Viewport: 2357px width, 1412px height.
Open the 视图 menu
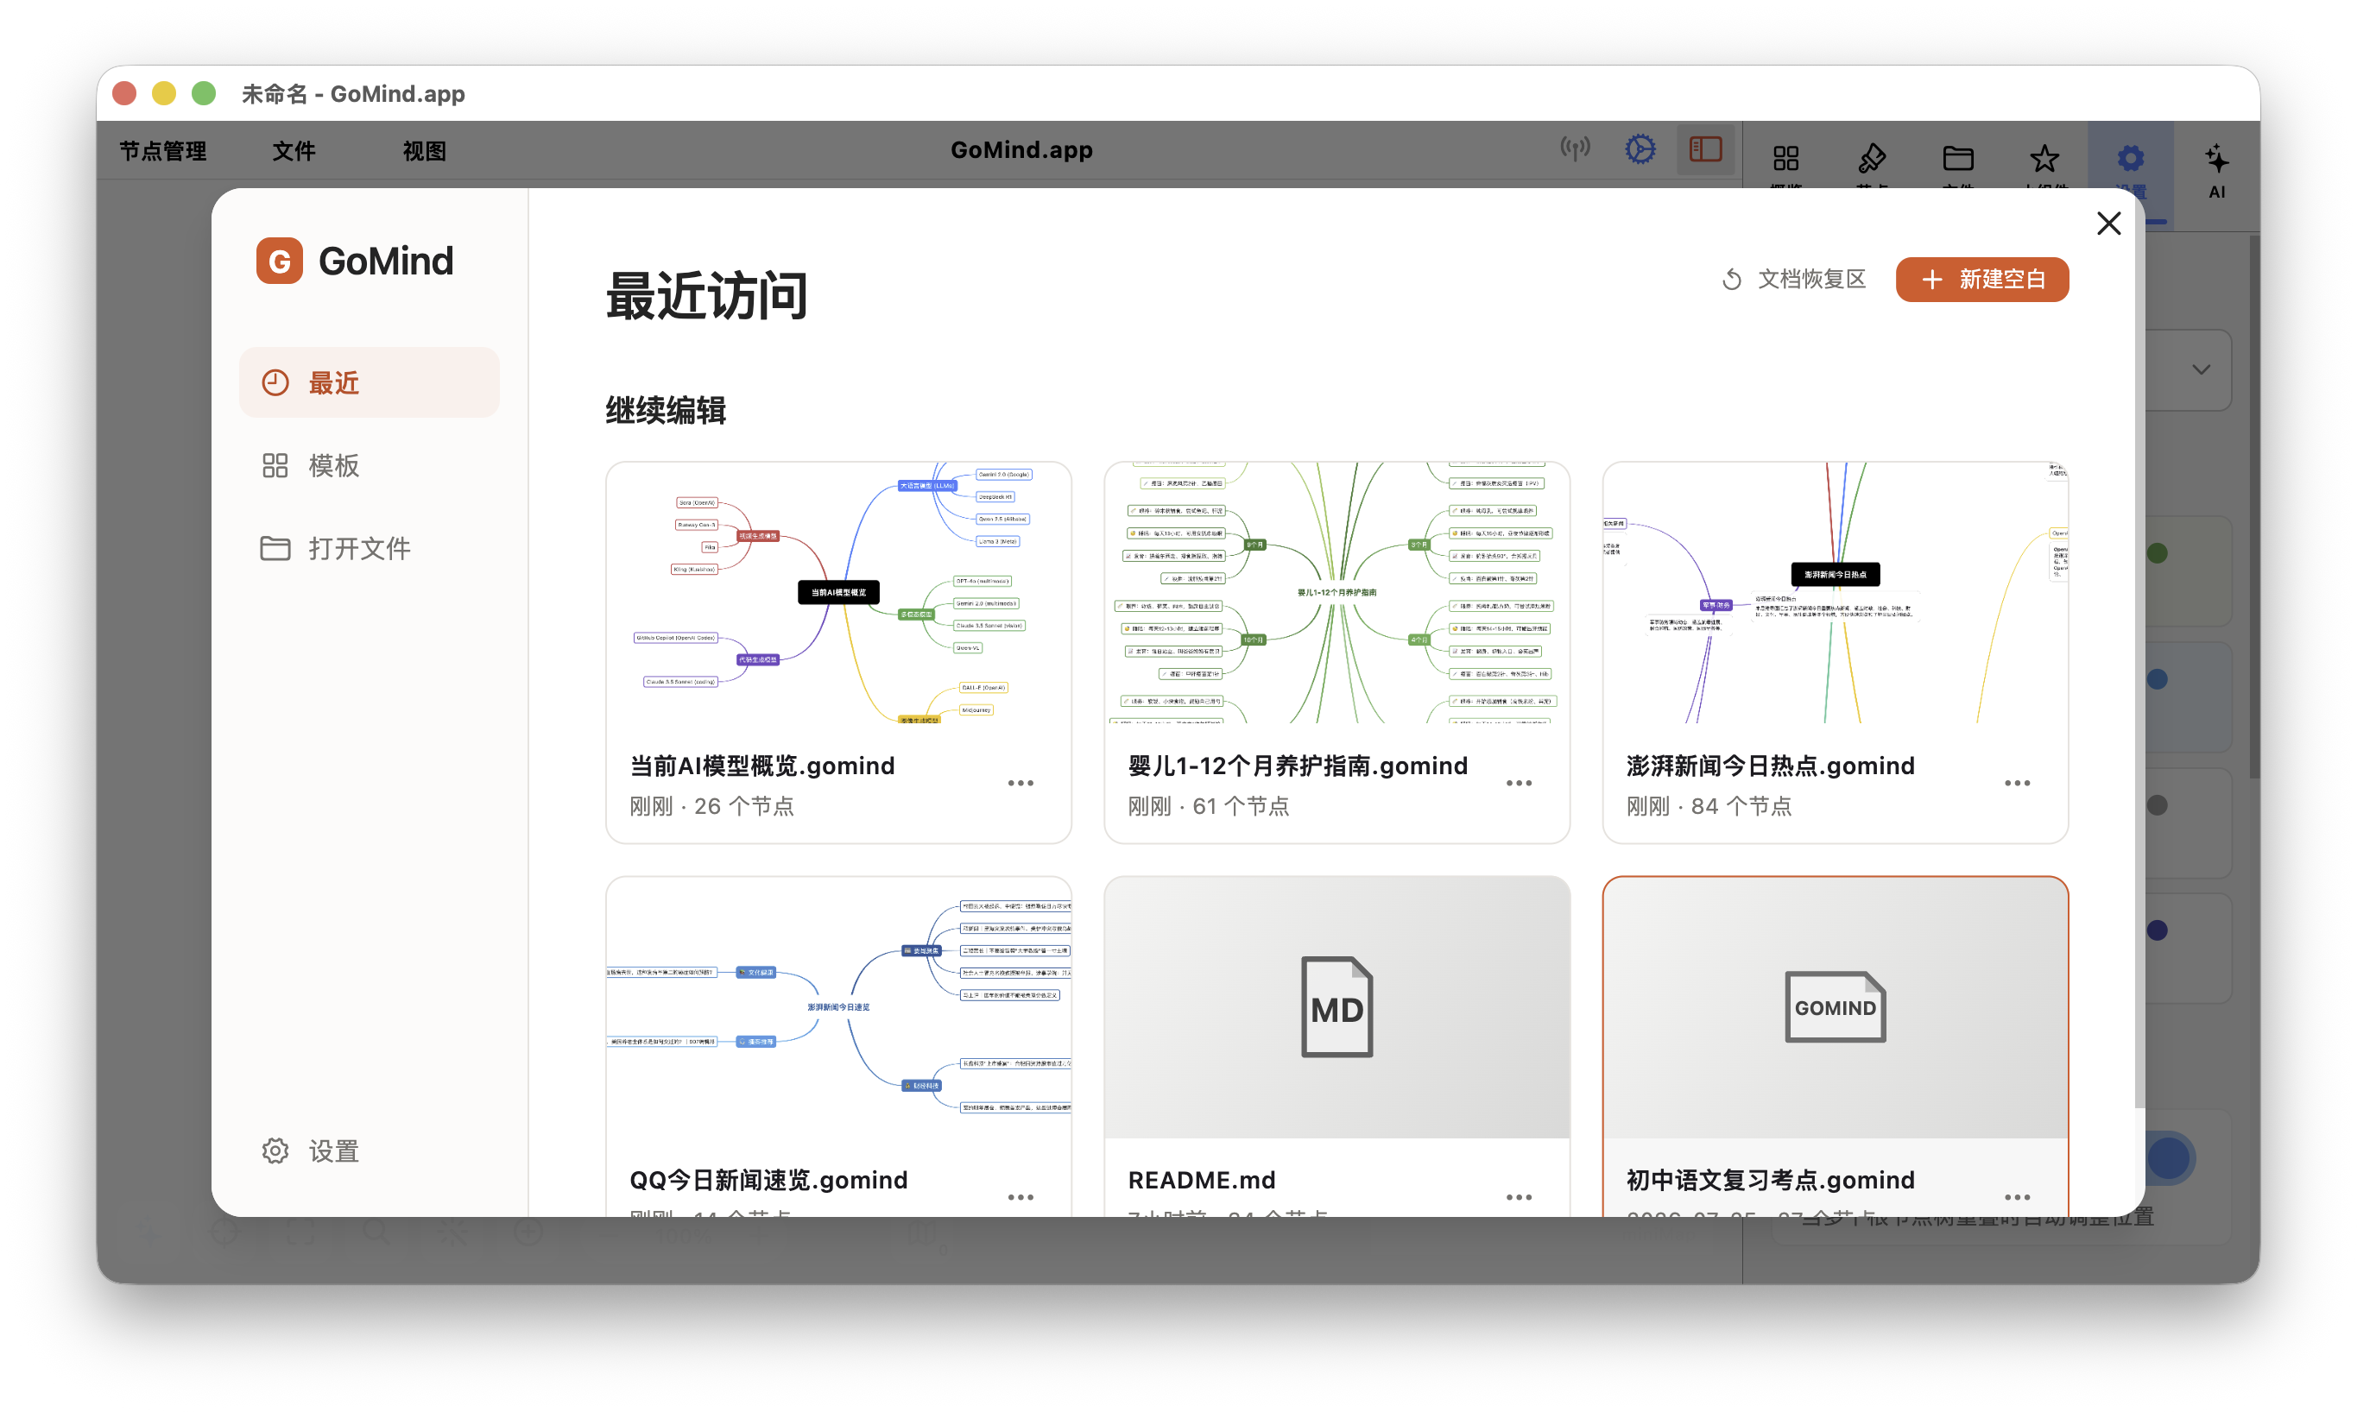pyautogui.click(x=423, y=150)
